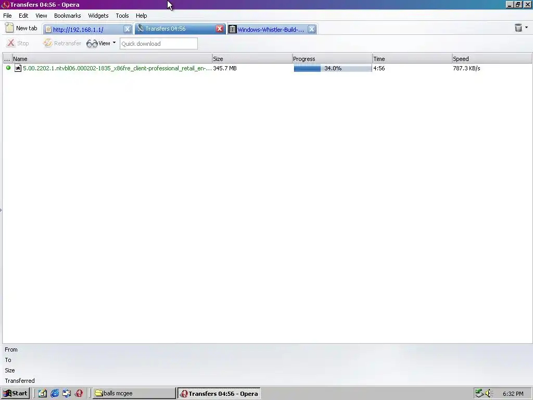
Task: Sort transfers by Size column
Action: pos(252,59)
